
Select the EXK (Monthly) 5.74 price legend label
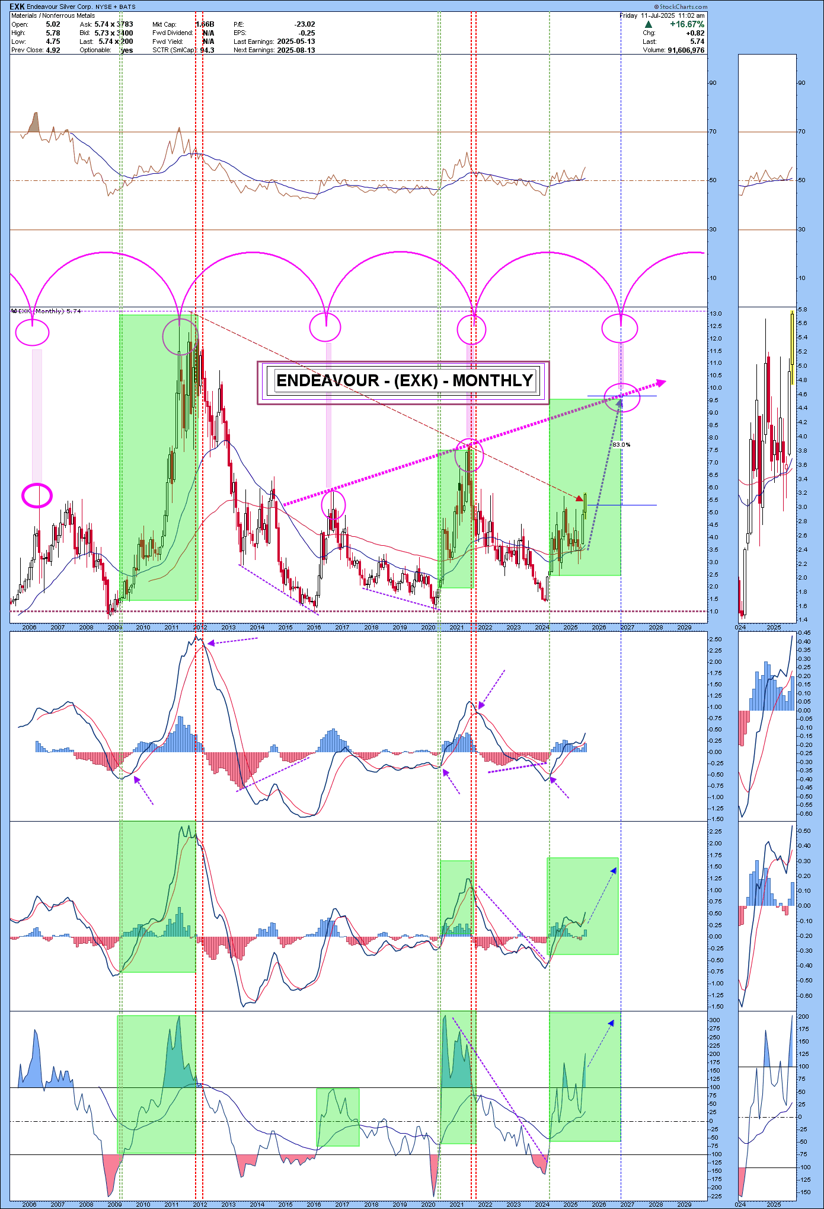tap(46, 311)
